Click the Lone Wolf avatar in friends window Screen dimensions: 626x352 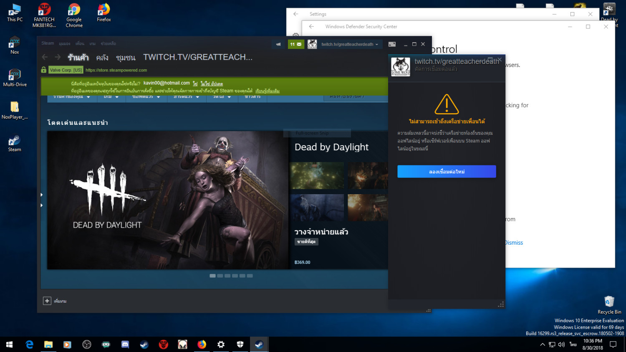pyautogui.click(x=401, y=67)
